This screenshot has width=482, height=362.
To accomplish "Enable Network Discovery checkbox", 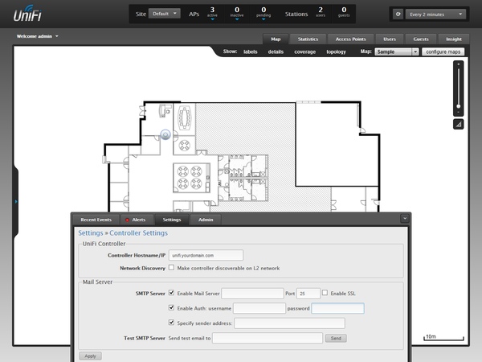I will point(171,267).
